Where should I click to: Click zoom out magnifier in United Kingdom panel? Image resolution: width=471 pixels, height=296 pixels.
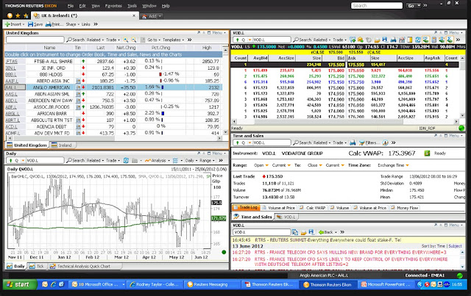click(134, 40)
